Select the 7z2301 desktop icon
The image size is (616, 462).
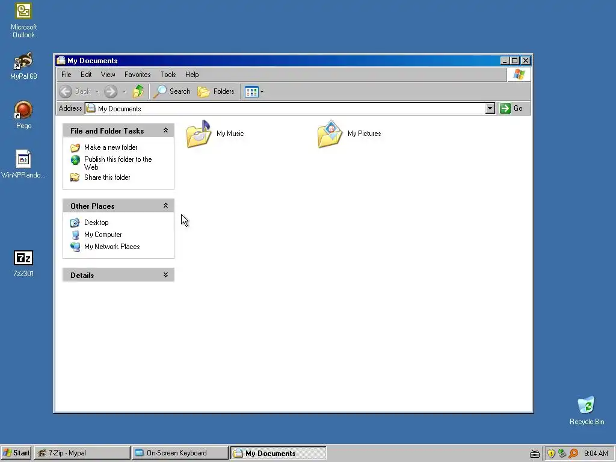(x=23, y=263)
